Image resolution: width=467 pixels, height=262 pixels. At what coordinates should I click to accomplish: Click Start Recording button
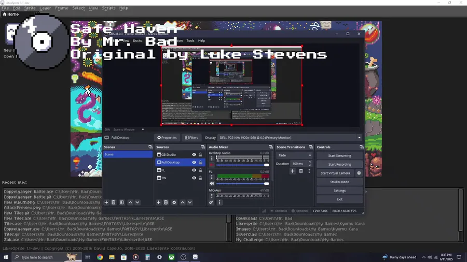click(x=339, y=164)
